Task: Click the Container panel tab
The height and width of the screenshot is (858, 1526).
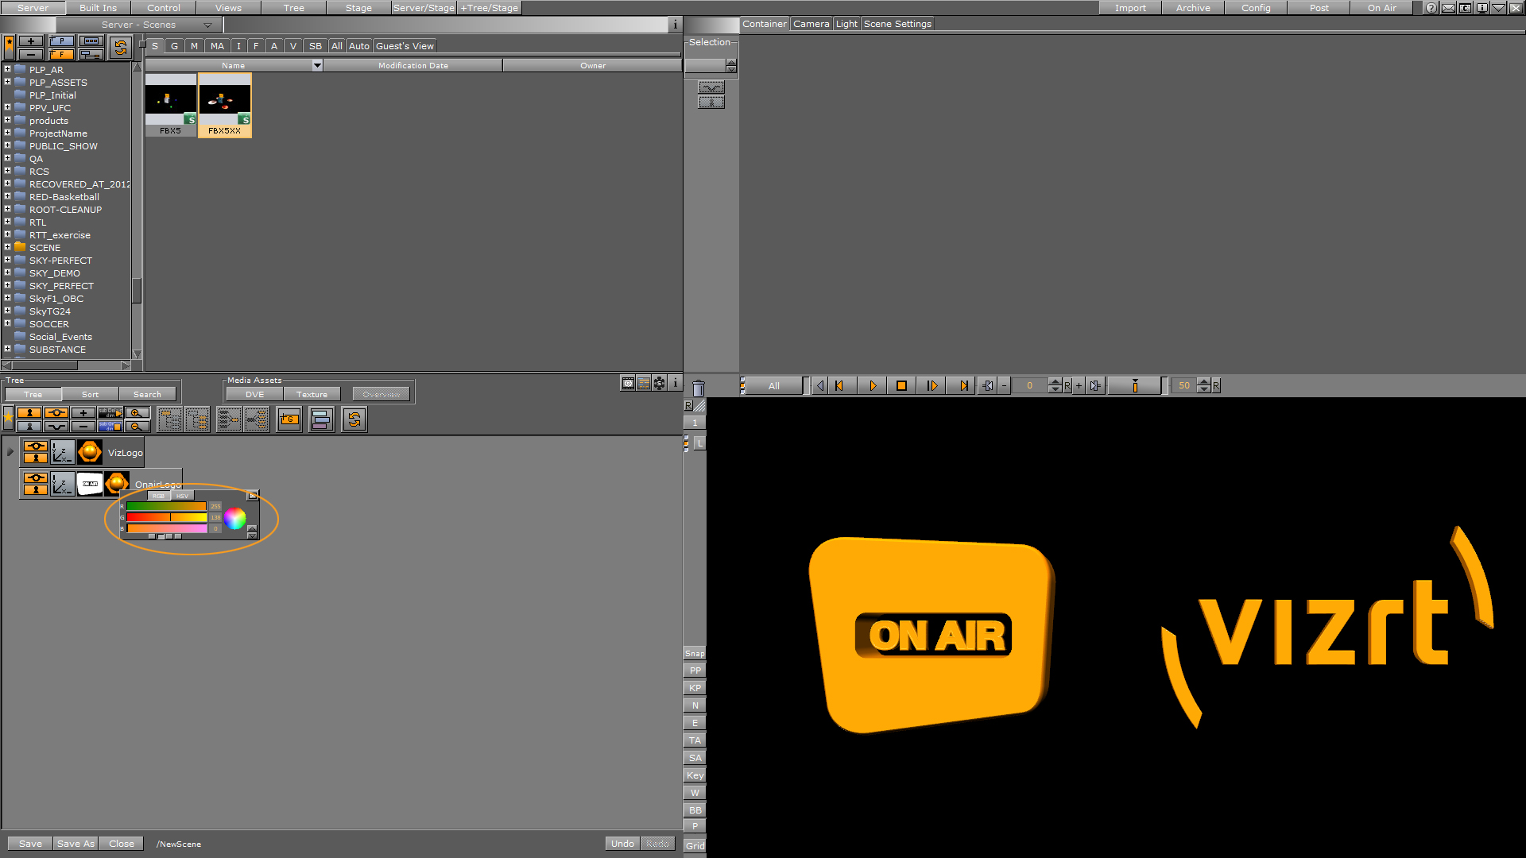Action: click(764, 23)
